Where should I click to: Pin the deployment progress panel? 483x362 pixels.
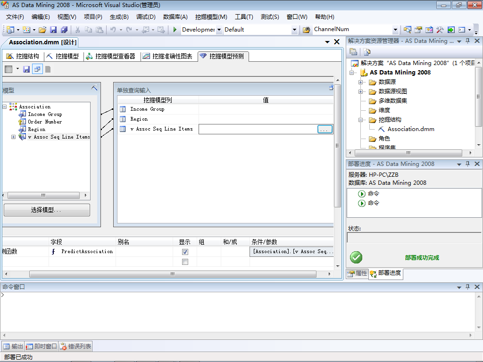[467, 164]
